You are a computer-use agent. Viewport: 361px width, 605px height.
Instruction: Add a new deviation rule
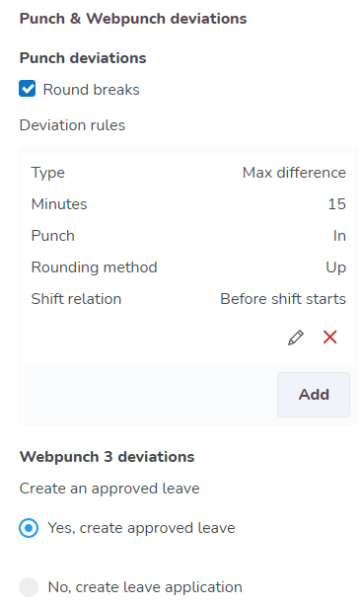tap(314, 395)
